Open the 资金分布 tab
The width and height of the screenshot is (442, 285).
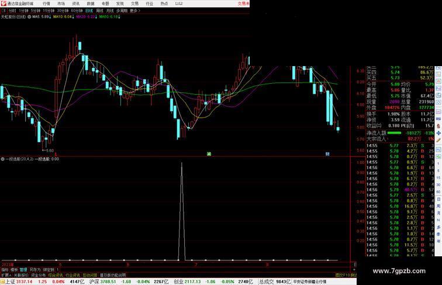pos(39,275)
